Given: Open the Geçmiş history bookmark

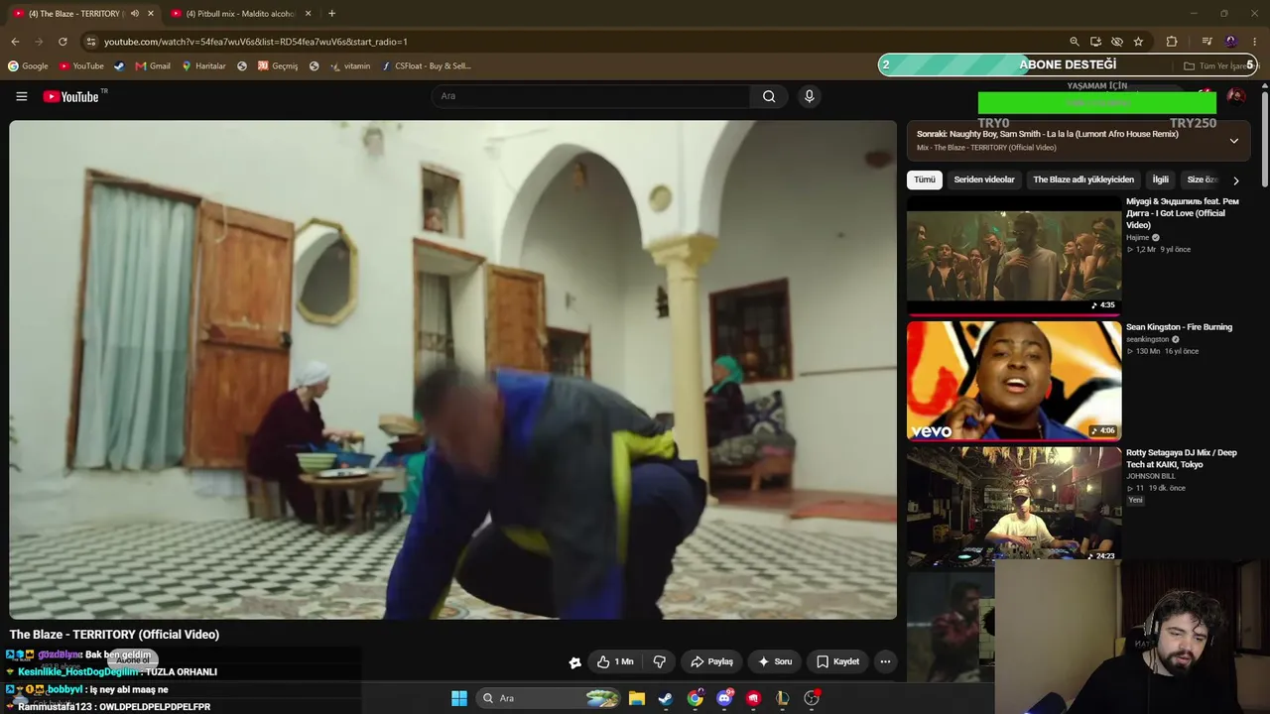Looking at the screenshot, I should (278, 66).
